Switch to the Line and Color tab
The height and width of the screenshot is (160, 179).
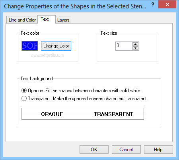click(x=22, y=20)
